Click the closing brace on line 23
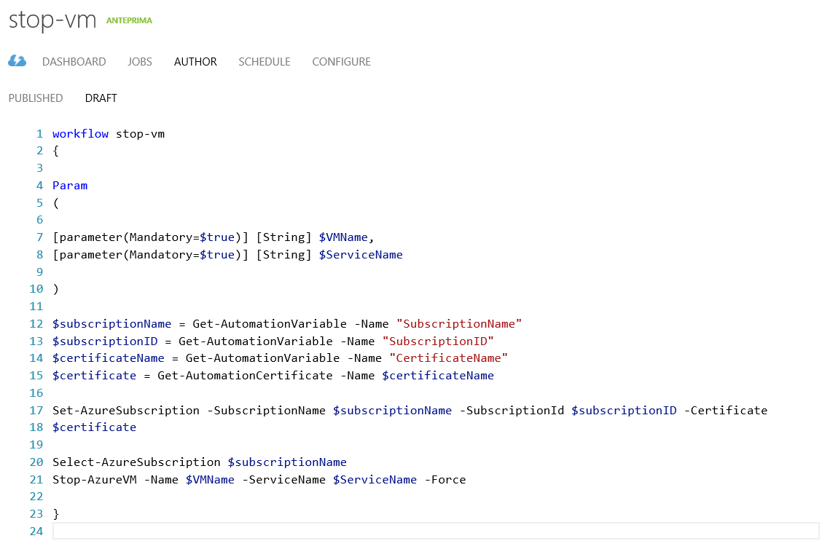This screenshot has height=549, width=822. tap(56, 514)
